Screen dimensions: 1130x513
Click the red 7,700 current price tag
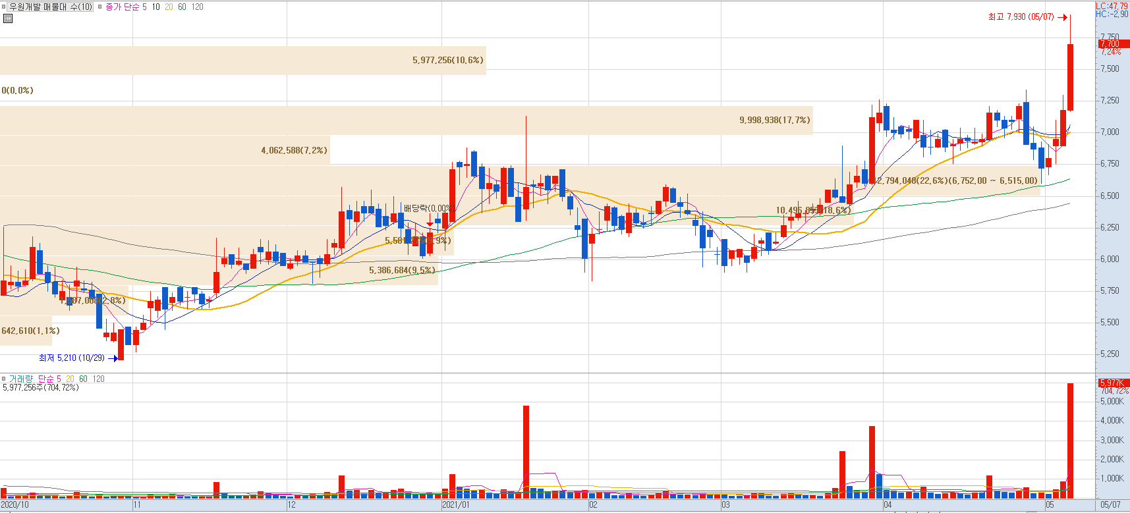1114,43
